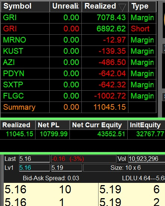This screenshot has height=206, width=165.
Task: Select top bid 5.16 with size 10
Action: (x=51, y=189)
